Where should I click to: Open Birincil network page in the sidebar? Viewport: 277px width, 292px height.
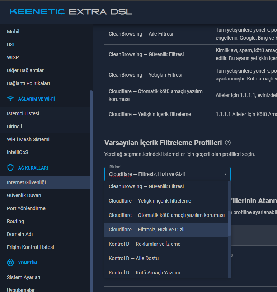[45, 126]
